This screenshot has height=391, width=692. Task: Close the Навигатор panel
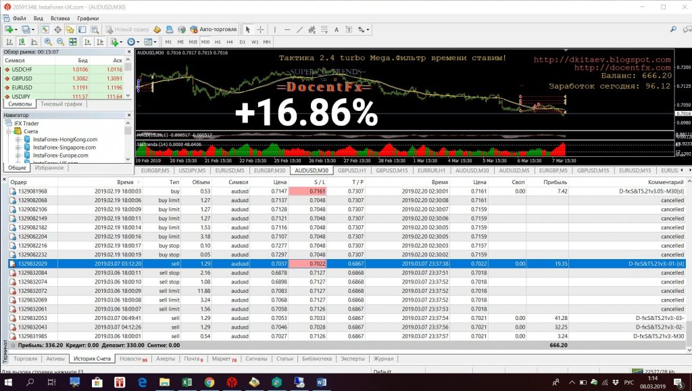tap(129, 115)
